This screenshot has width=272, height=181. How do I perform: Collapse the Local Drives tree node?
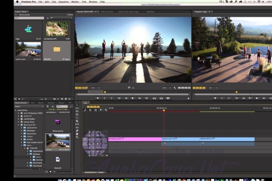pyautogui.click(x=15, y=110)
